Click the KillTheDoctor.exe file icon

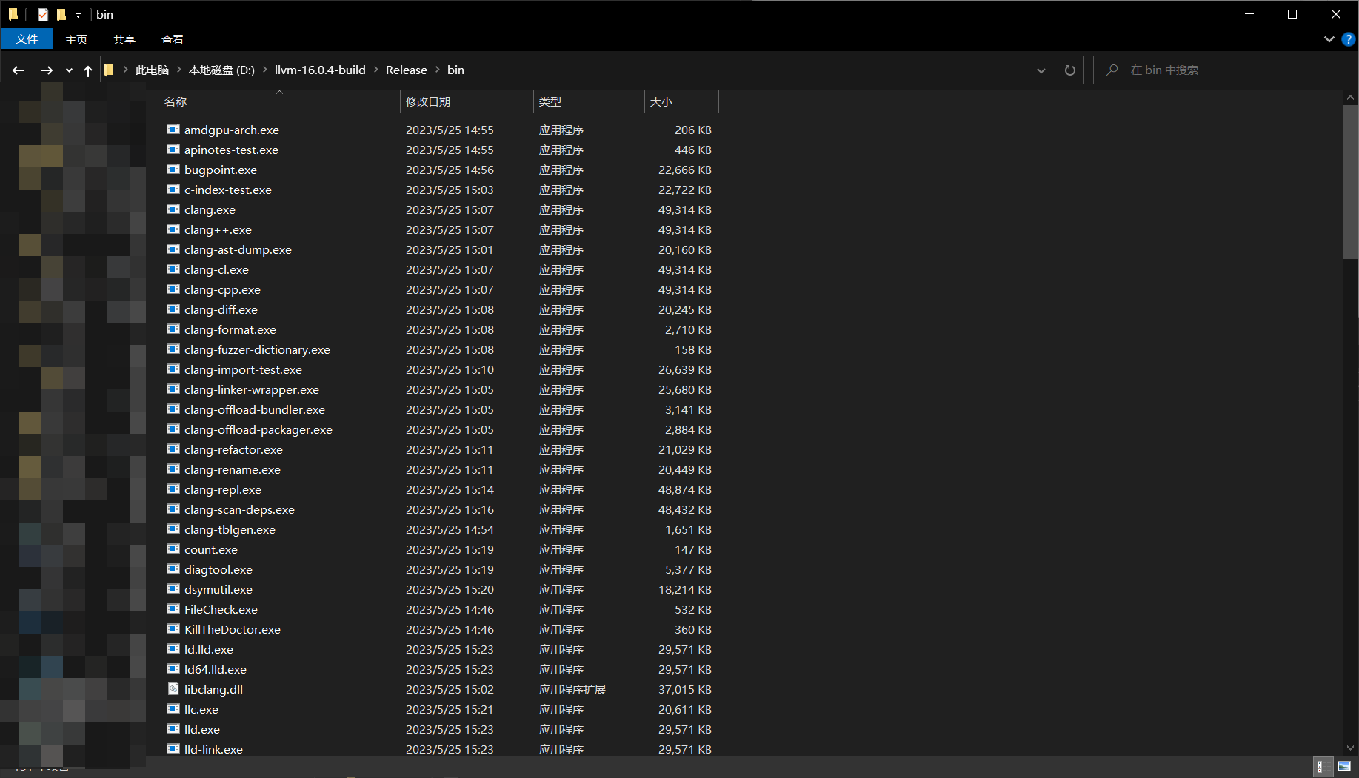[173, 629]
